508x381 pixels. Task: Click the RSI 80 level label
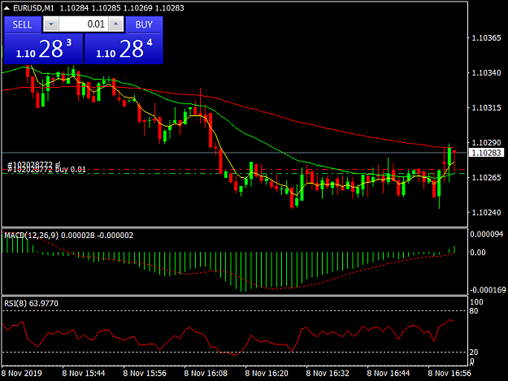click(x=474, y=311)
